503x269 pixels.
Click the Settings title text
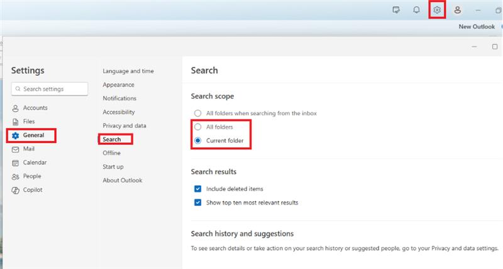(x=28, y=70)
